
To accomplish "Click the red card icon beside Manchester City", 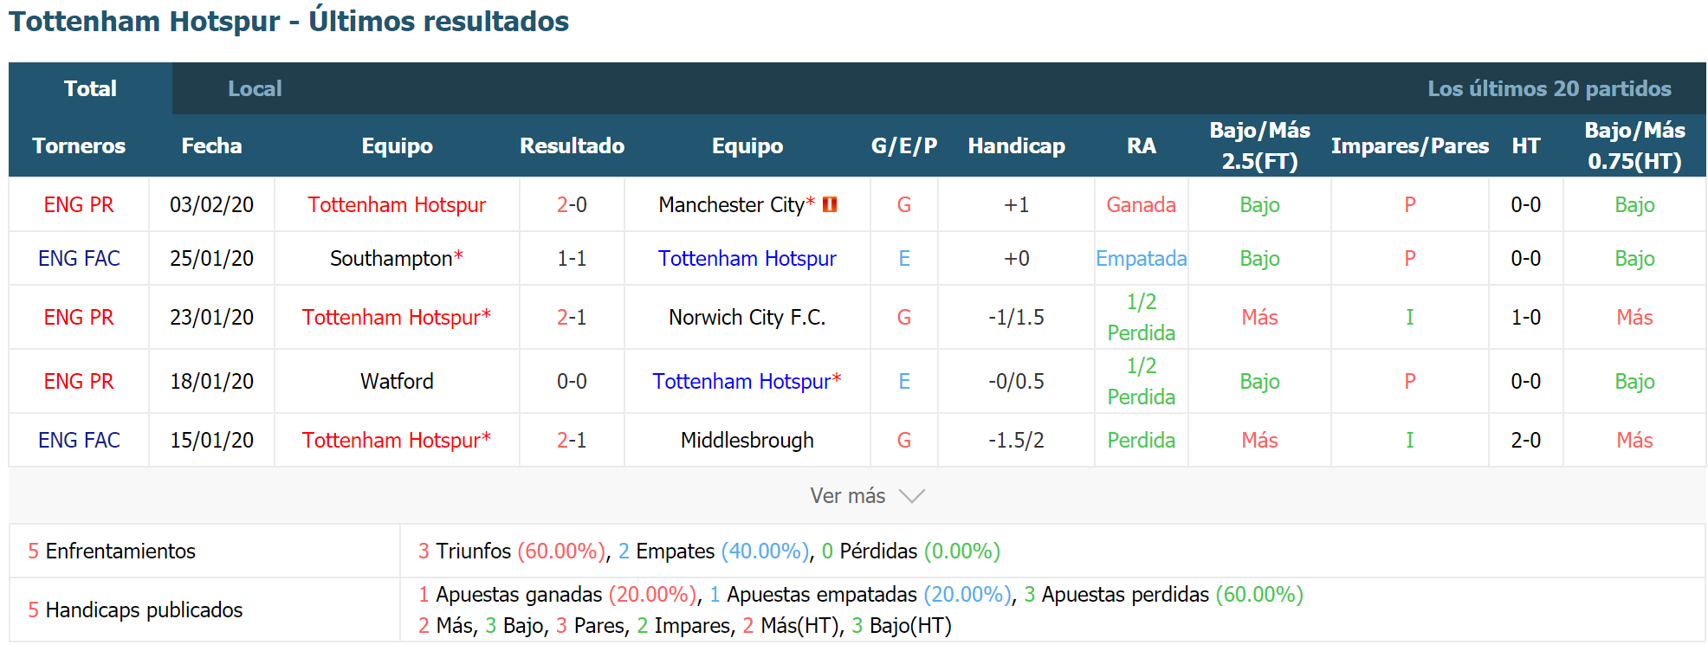I will tap(830, 204).
